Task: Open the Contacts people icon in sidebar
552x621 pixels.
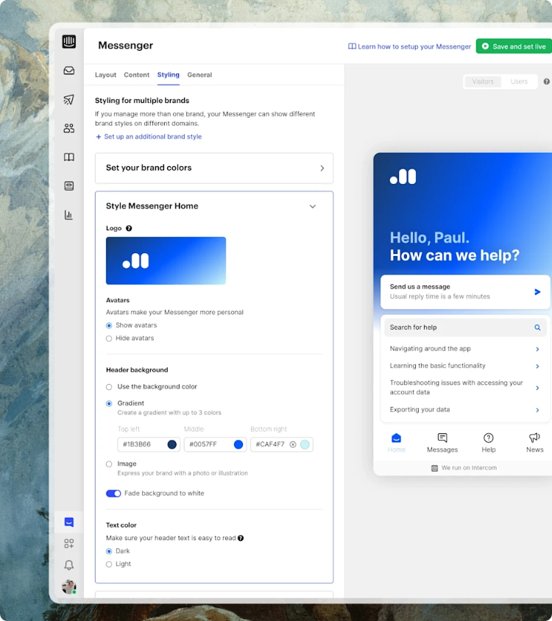Action: coord(68,128)
